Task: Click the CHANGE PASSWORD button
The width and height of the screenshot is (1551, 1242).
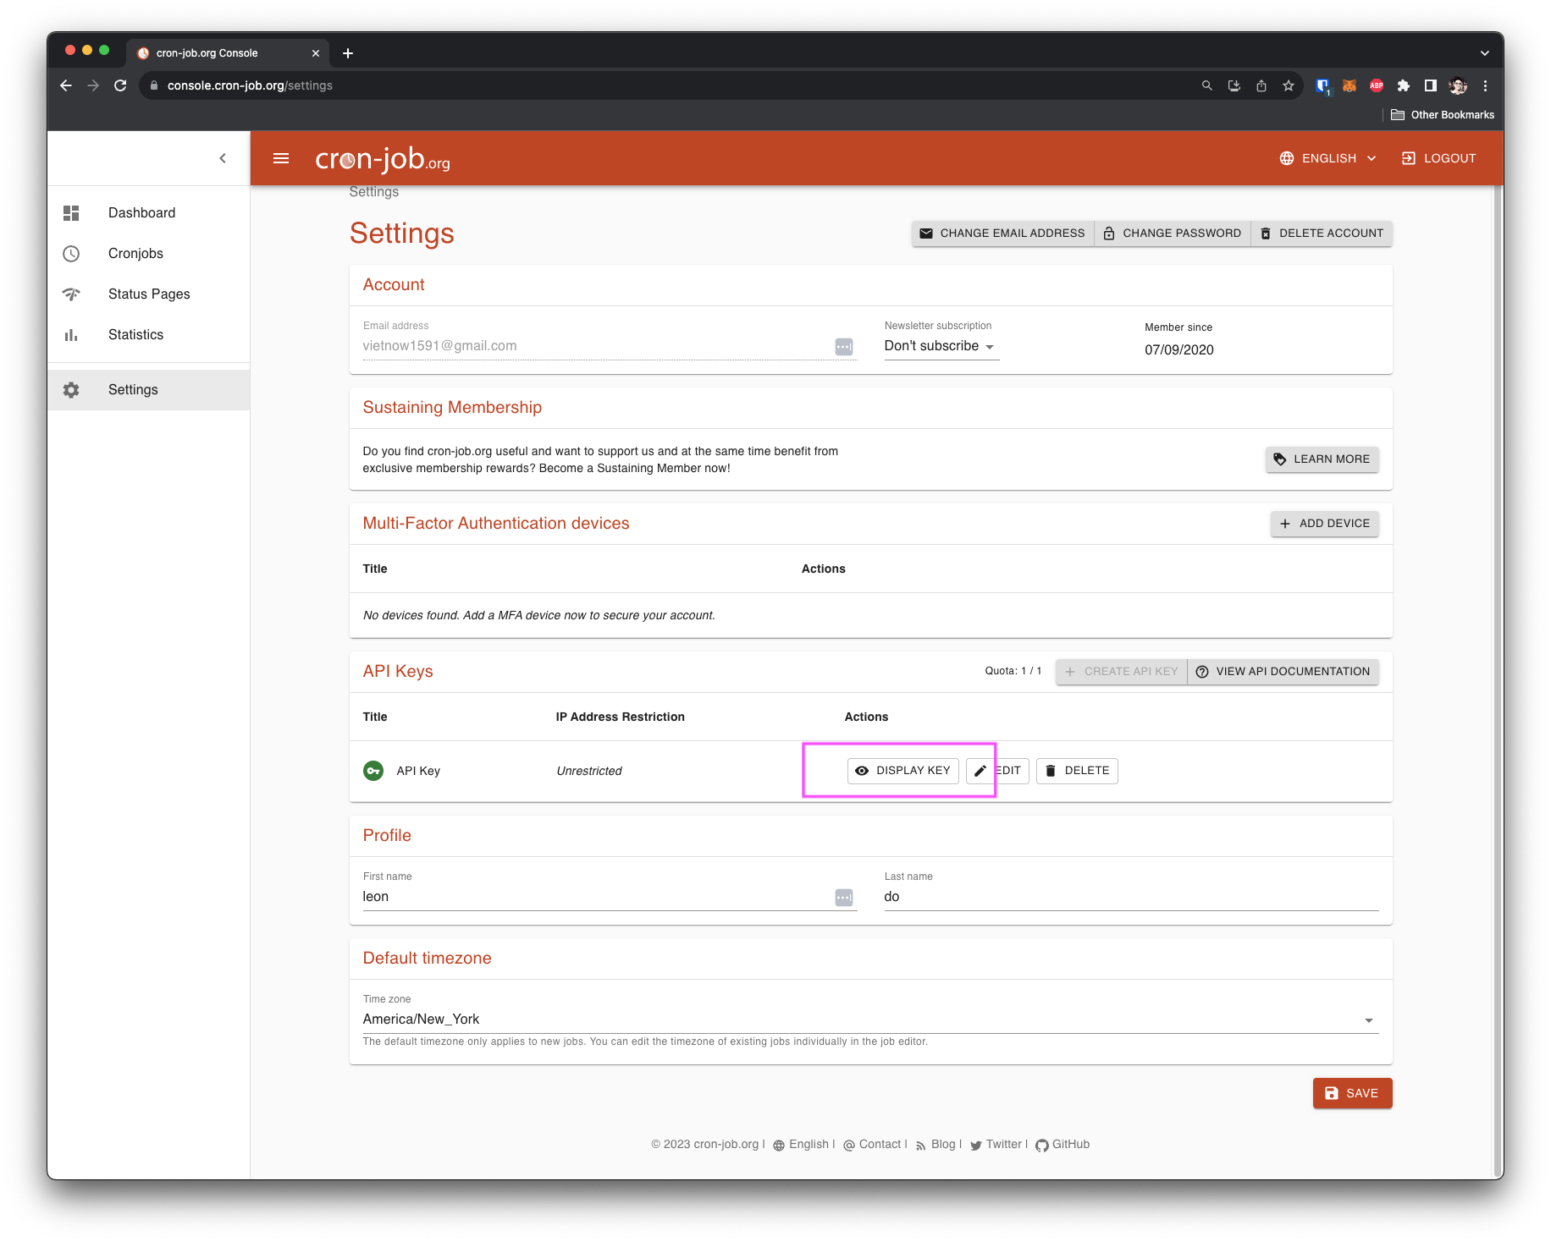Action: tap(1172, 233)
